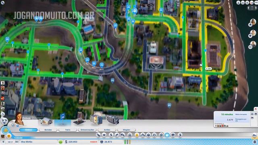
Task: Open the Sewage menu icon
Action: [x=123, y=135]
